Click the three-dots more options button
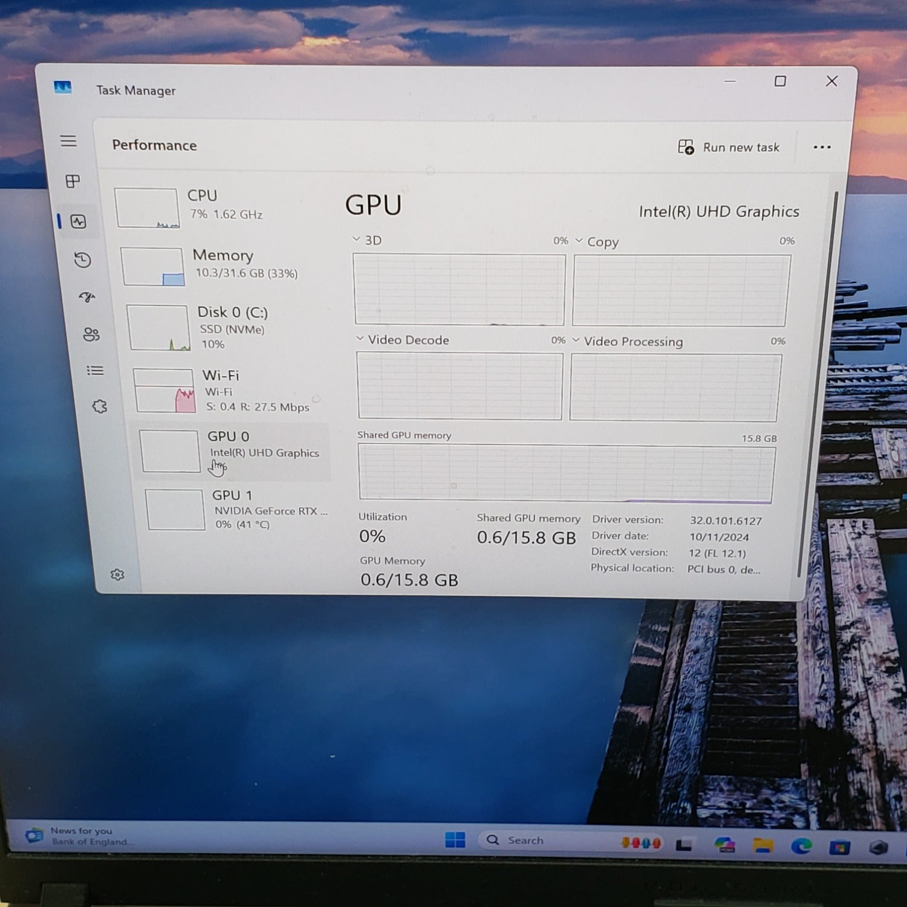Image resolution: width=907 pixels, height=907 pixels. [822, 147]
